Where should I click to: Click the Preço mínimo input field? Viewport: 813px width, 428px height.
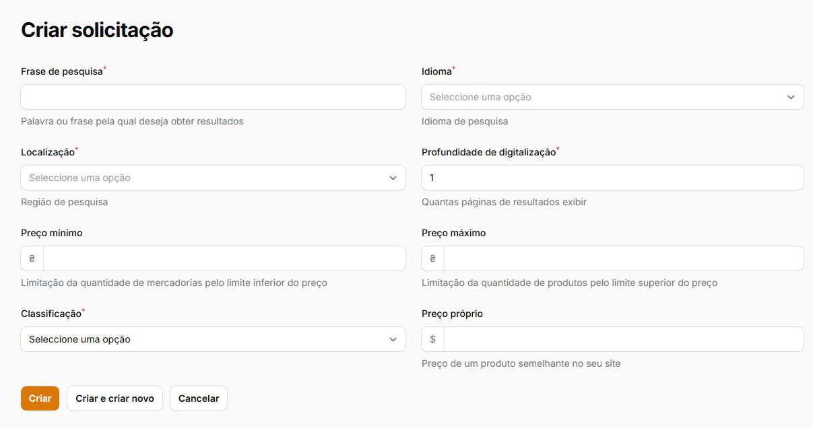click(x=224, y=258)
